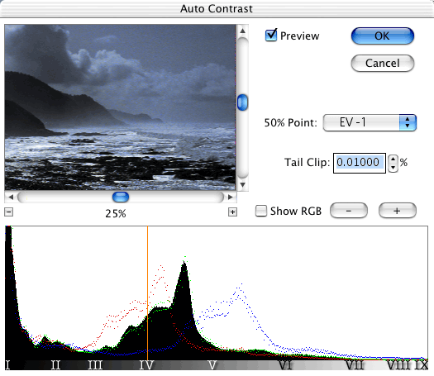Viewport: 434px width, 376px height.
Task: Confirm with the OK button
Action: [383, 36]
